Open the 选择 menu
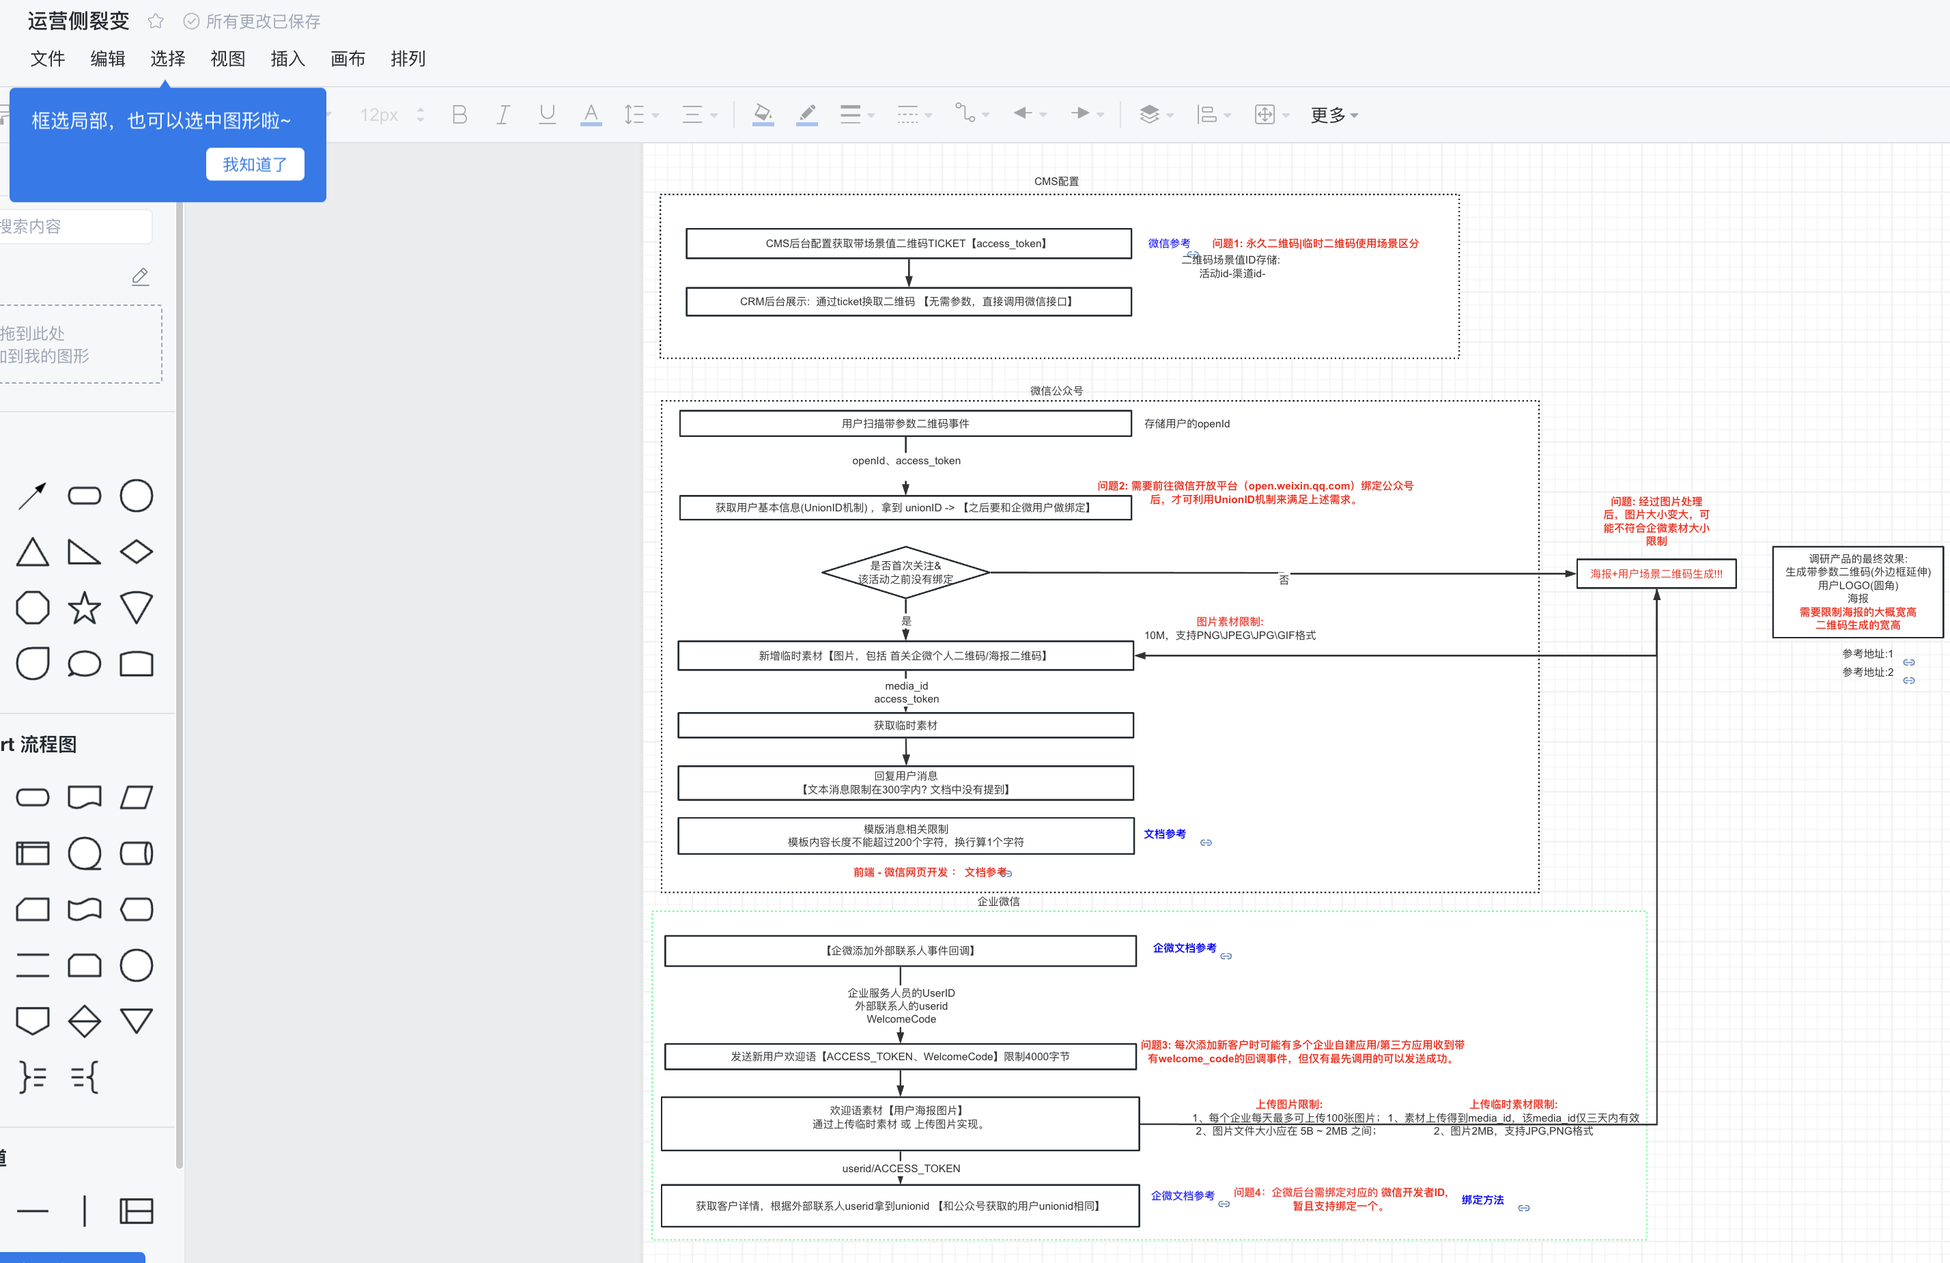 click(168, 59)
